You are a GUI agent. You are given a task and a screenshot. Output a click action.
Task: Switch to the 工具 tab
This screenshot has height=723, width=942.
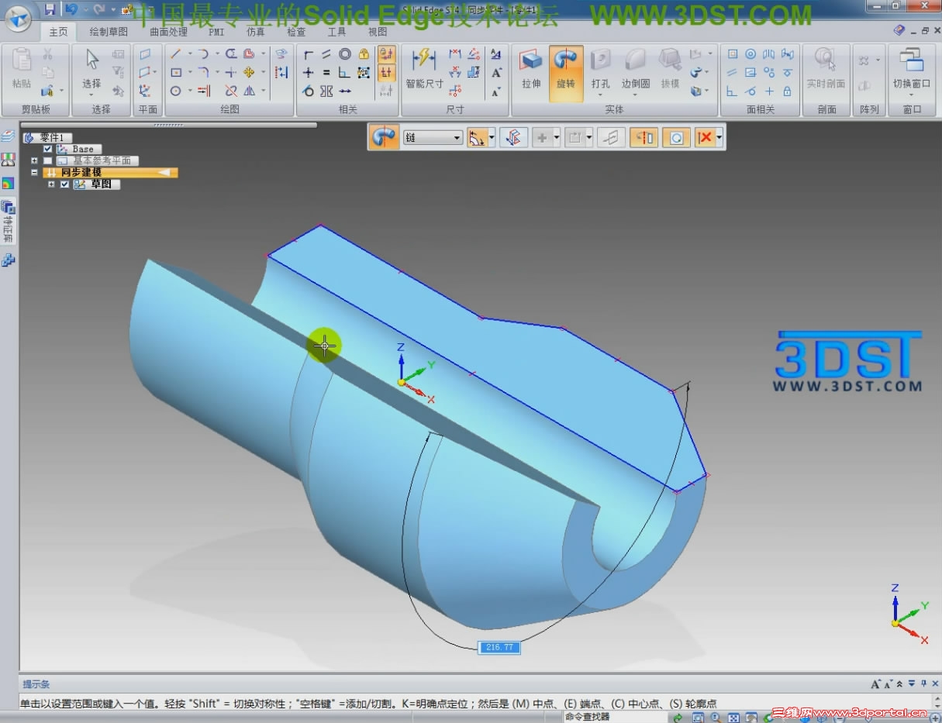point(336,32)
